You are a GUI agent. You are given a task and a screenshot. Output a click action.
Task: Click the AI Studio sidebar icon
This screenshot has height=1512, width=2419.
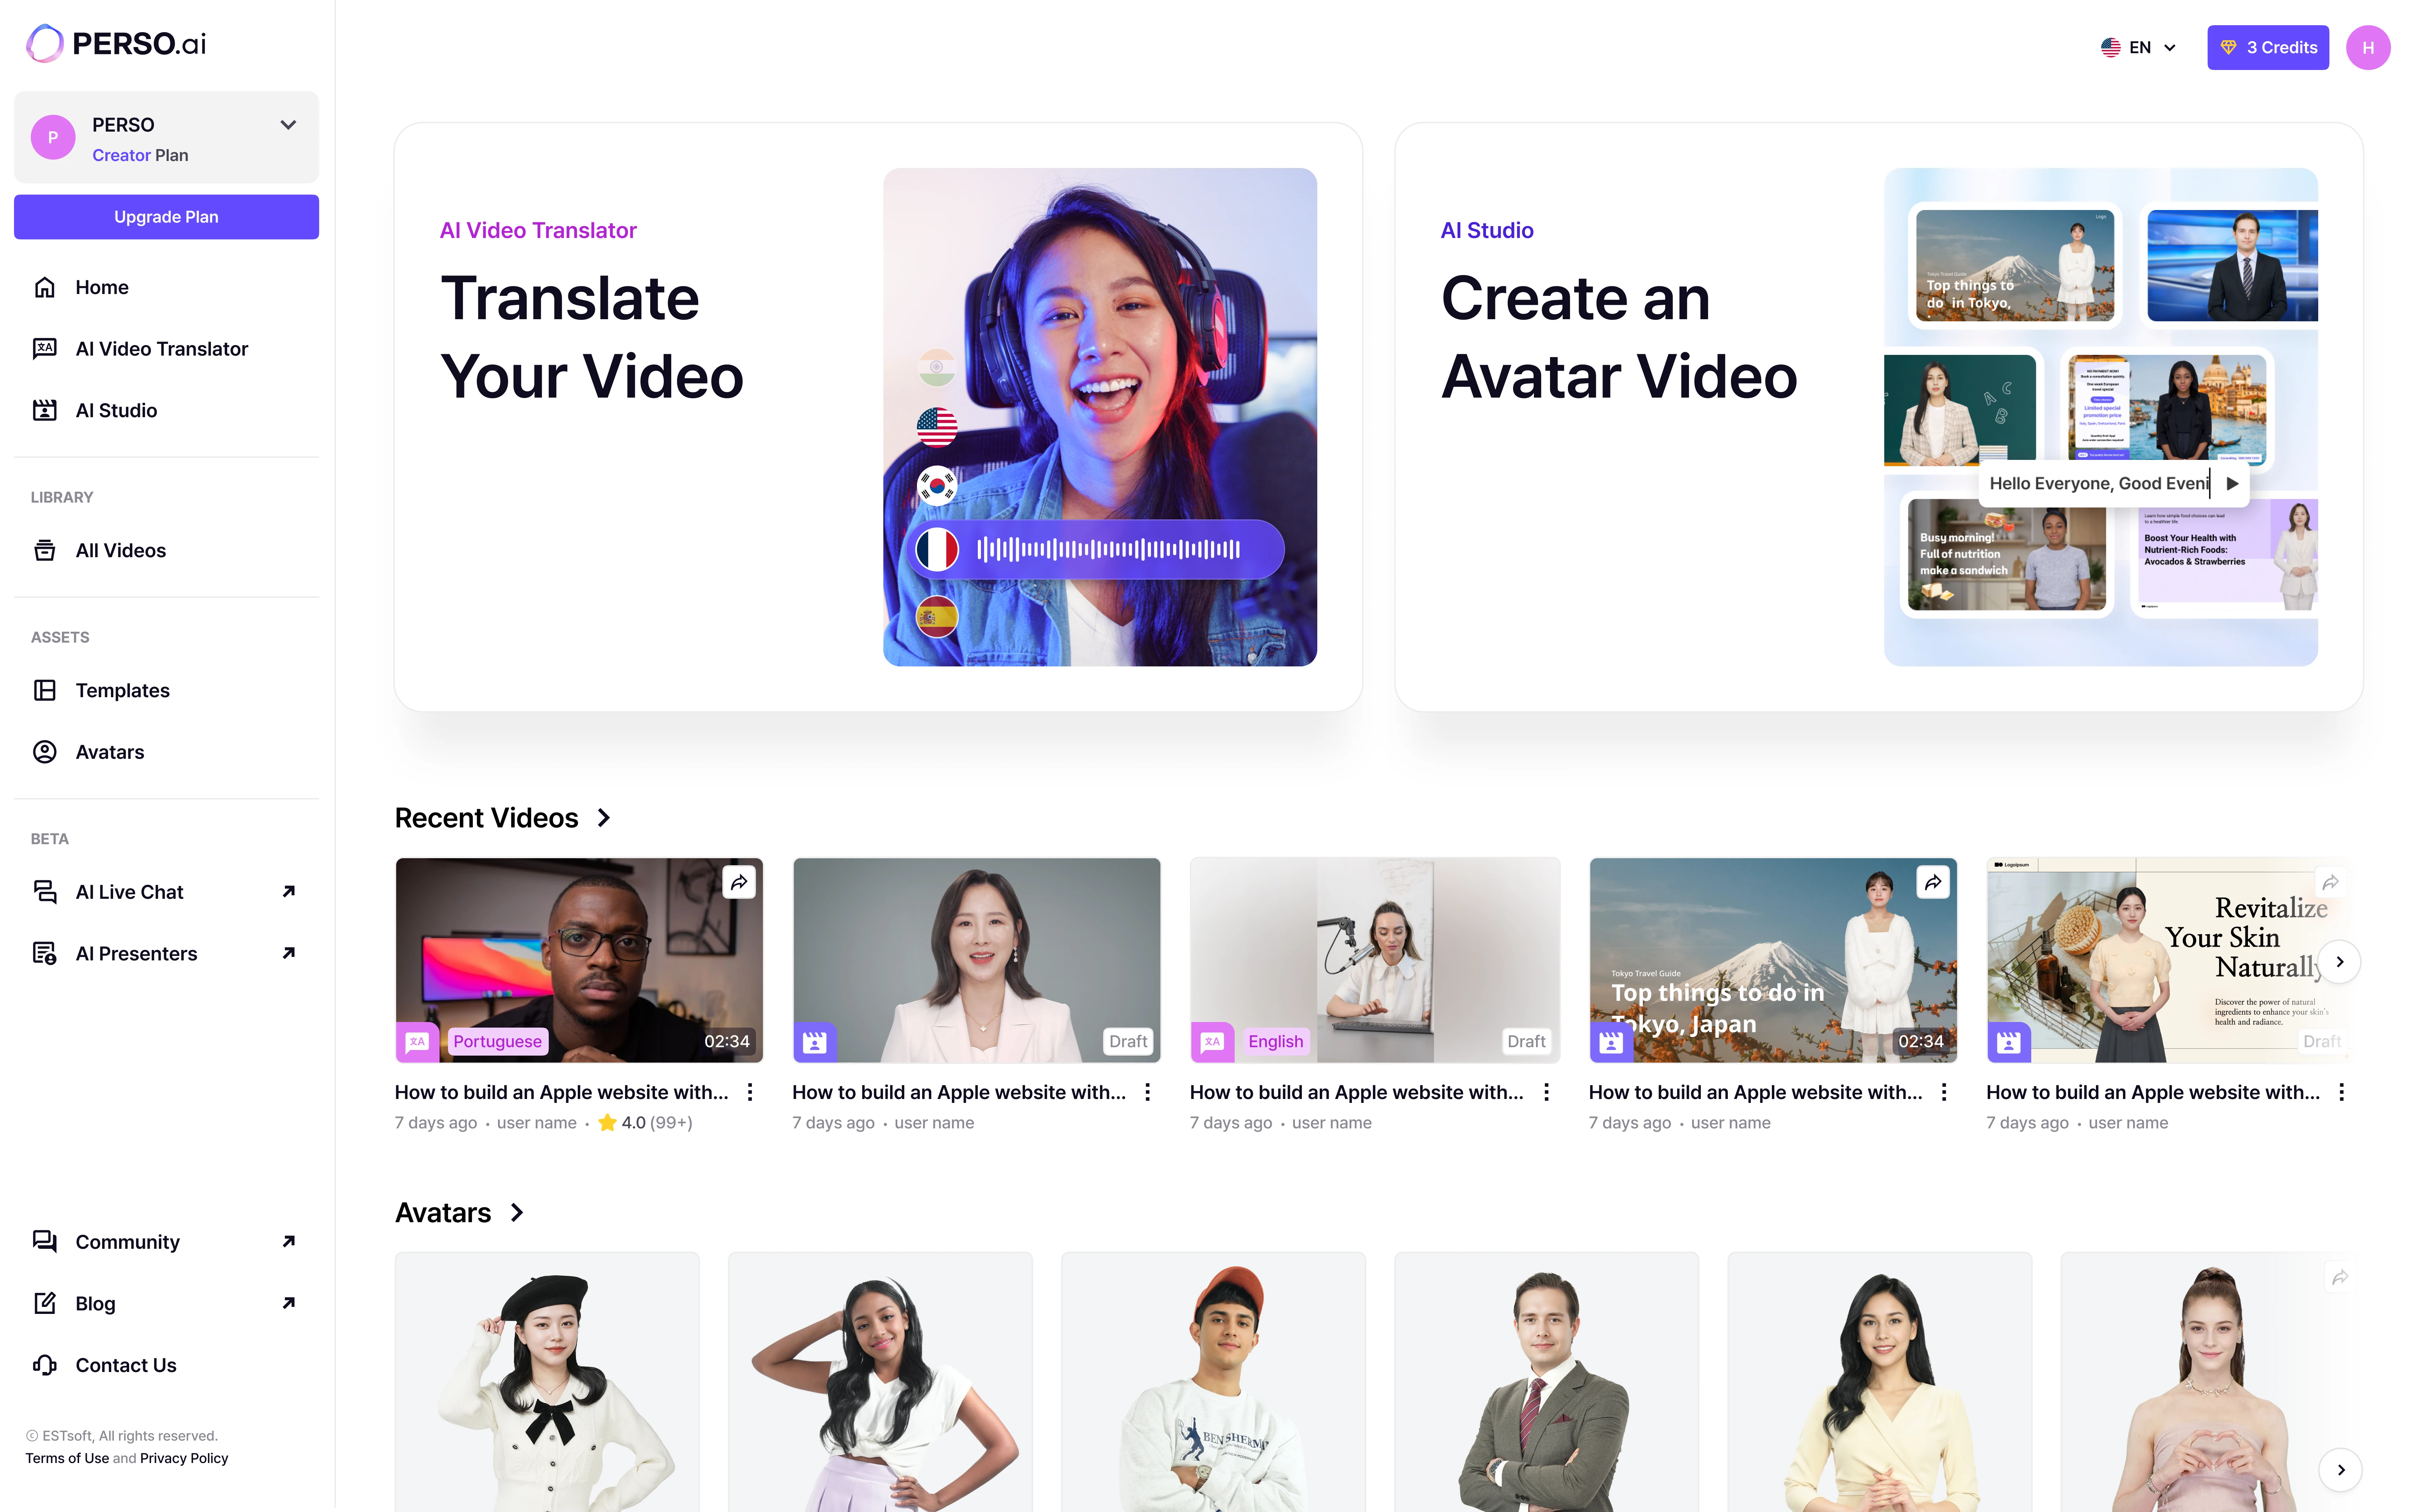[45, 410]
